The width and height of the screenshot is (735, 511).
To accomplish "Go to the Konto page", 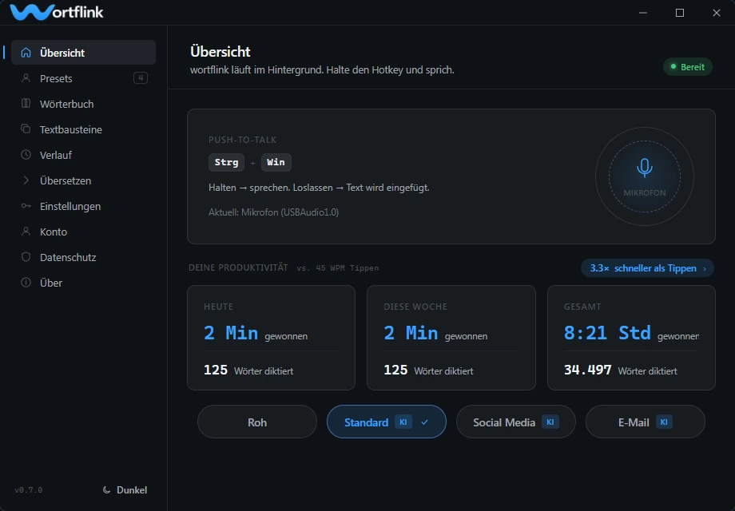I will point(83,232).
